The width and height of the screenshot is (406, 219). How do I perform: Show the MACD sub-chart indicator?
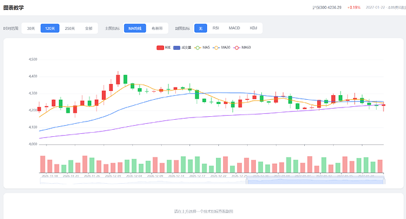click(x=234, y=28)
